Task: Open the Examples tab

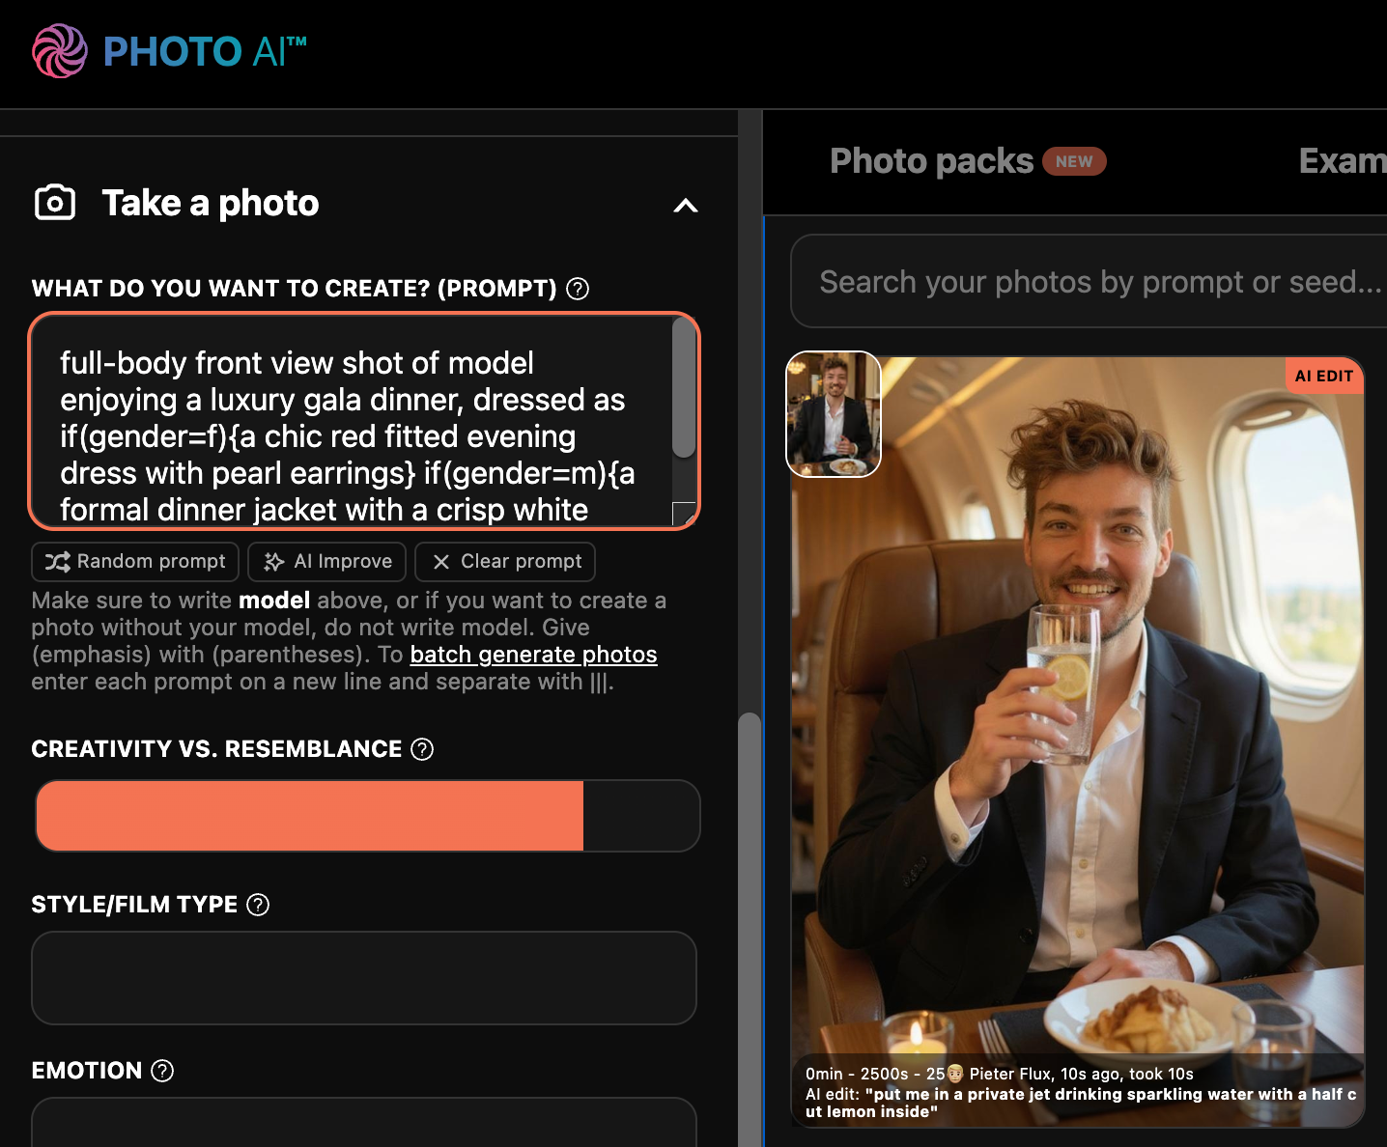Action: [1342, 161]
